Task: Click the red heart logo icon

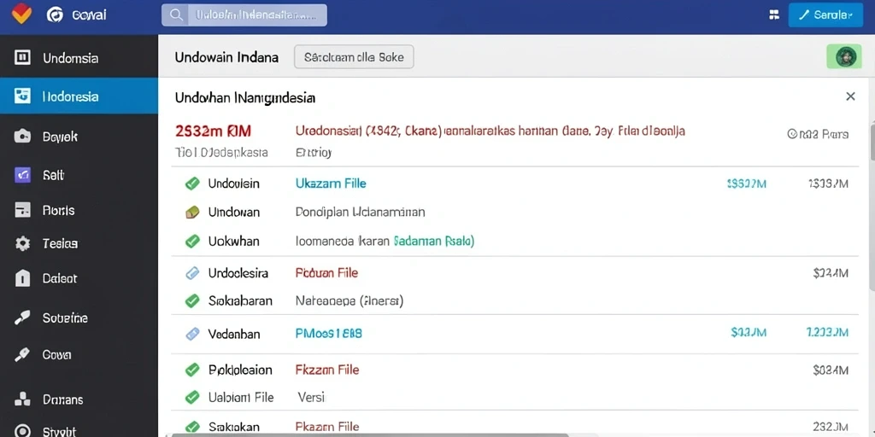Action: (x=21, y=14)
